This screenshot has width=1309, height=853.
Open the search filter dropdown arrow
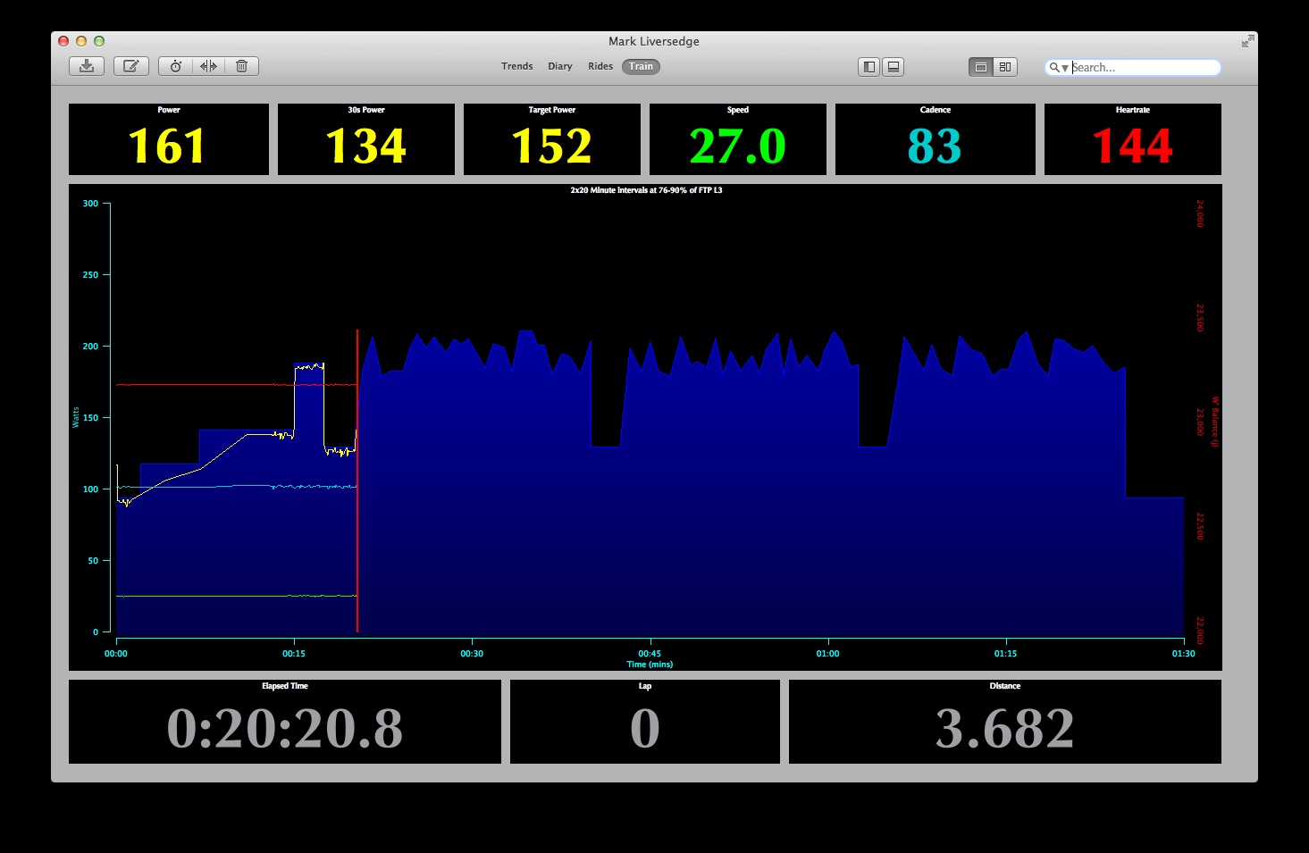point(1065,68)
